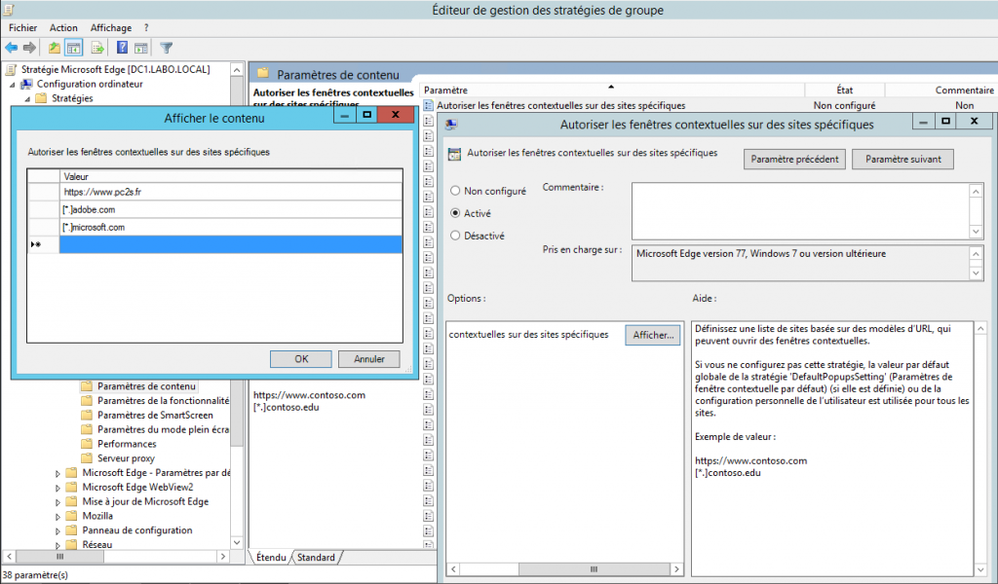Select the empty value row in the list
The image size is (998, 584).
click(x=214, y=243)
